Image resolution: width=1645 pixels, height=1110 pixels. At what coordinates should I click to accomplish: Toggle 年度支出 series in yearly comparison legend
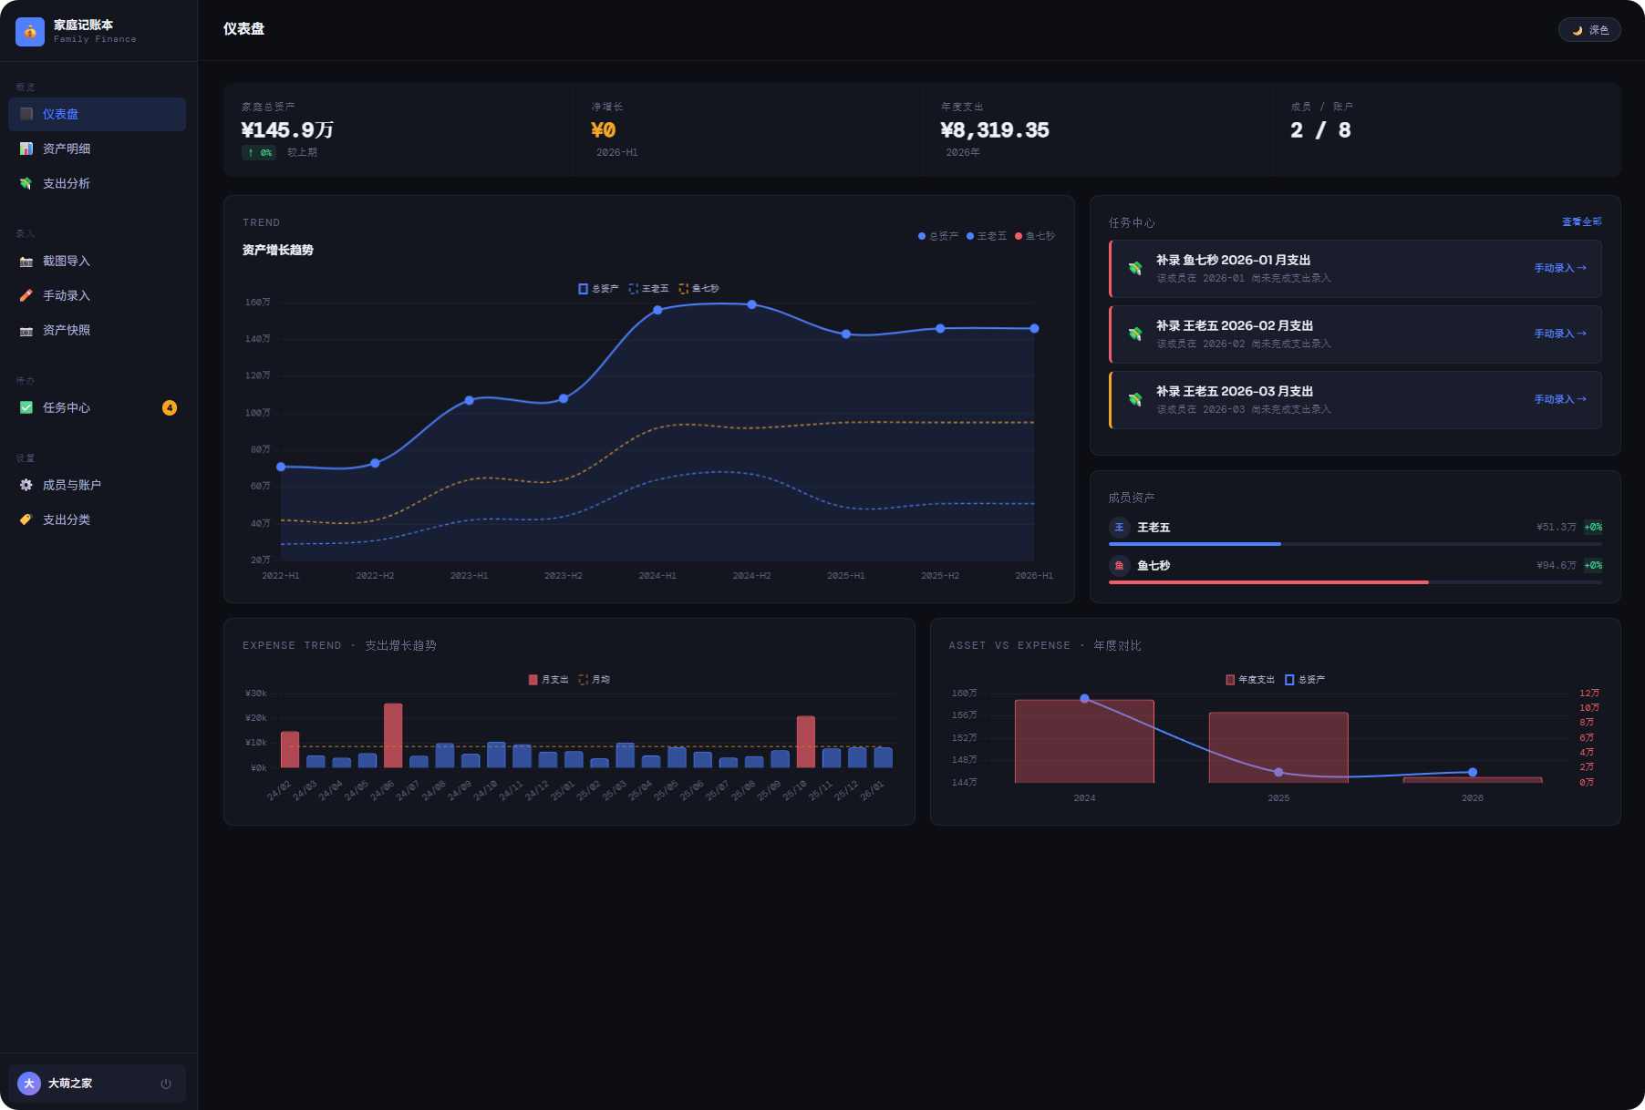(x=1250, y=680)
